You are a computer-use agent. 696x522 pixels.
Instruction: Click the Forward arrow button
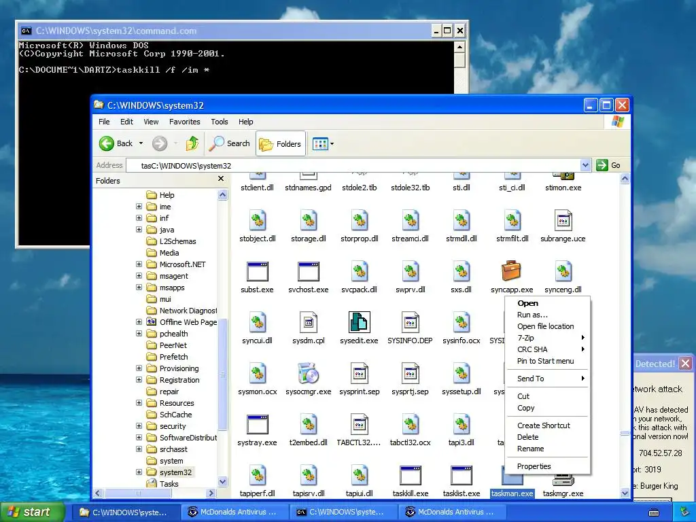[160, 143]
